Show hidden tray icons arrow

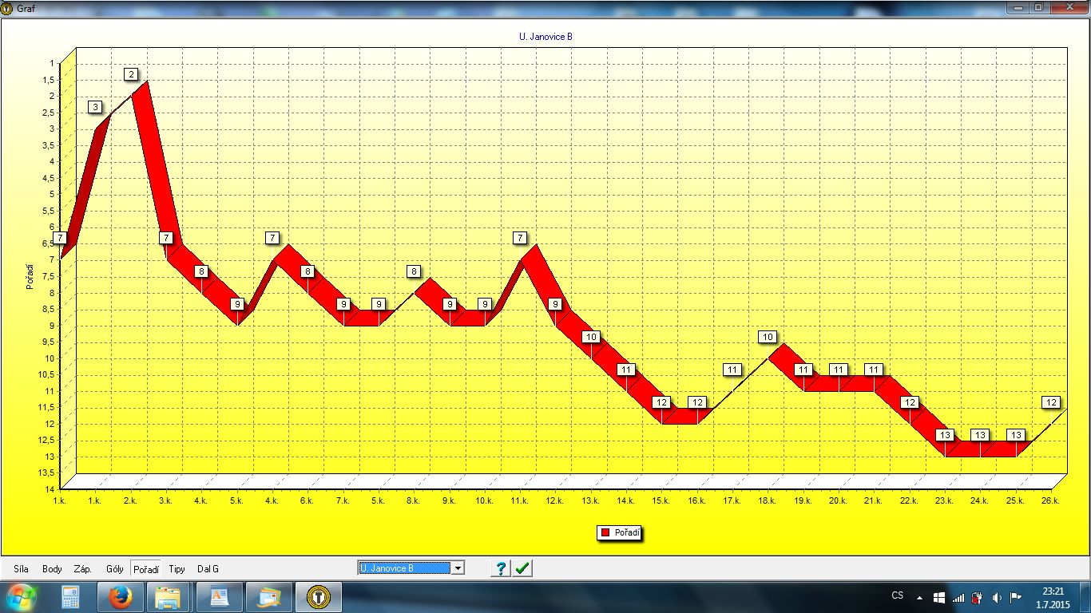click(919, 597)
